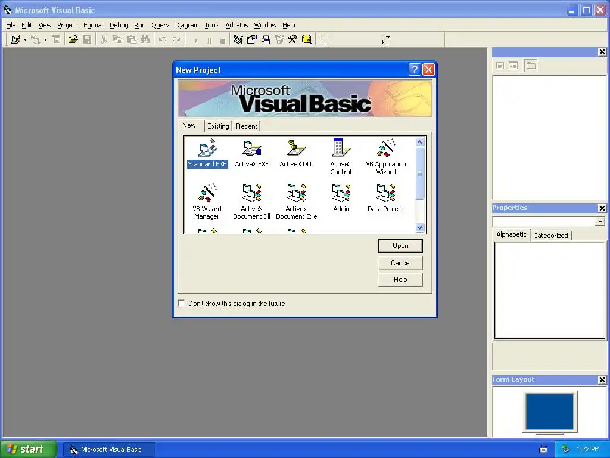Click the Break pause icon
This screenshot has height=458, width=610.
click(x=209, y=41)
